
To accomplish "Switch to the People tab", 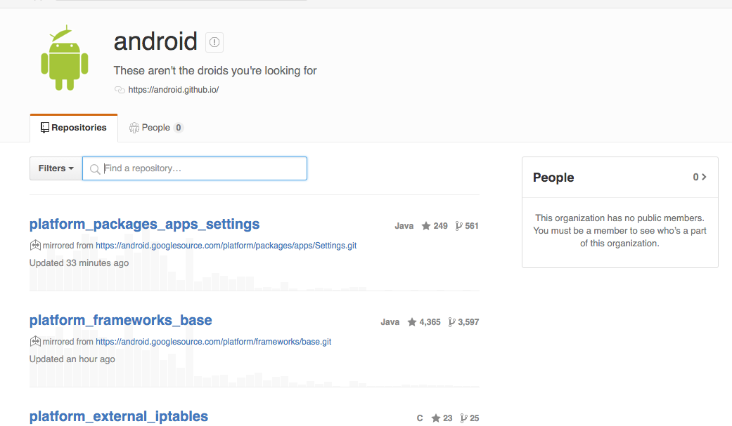I will pyautogui.click(x=155, y=127).
